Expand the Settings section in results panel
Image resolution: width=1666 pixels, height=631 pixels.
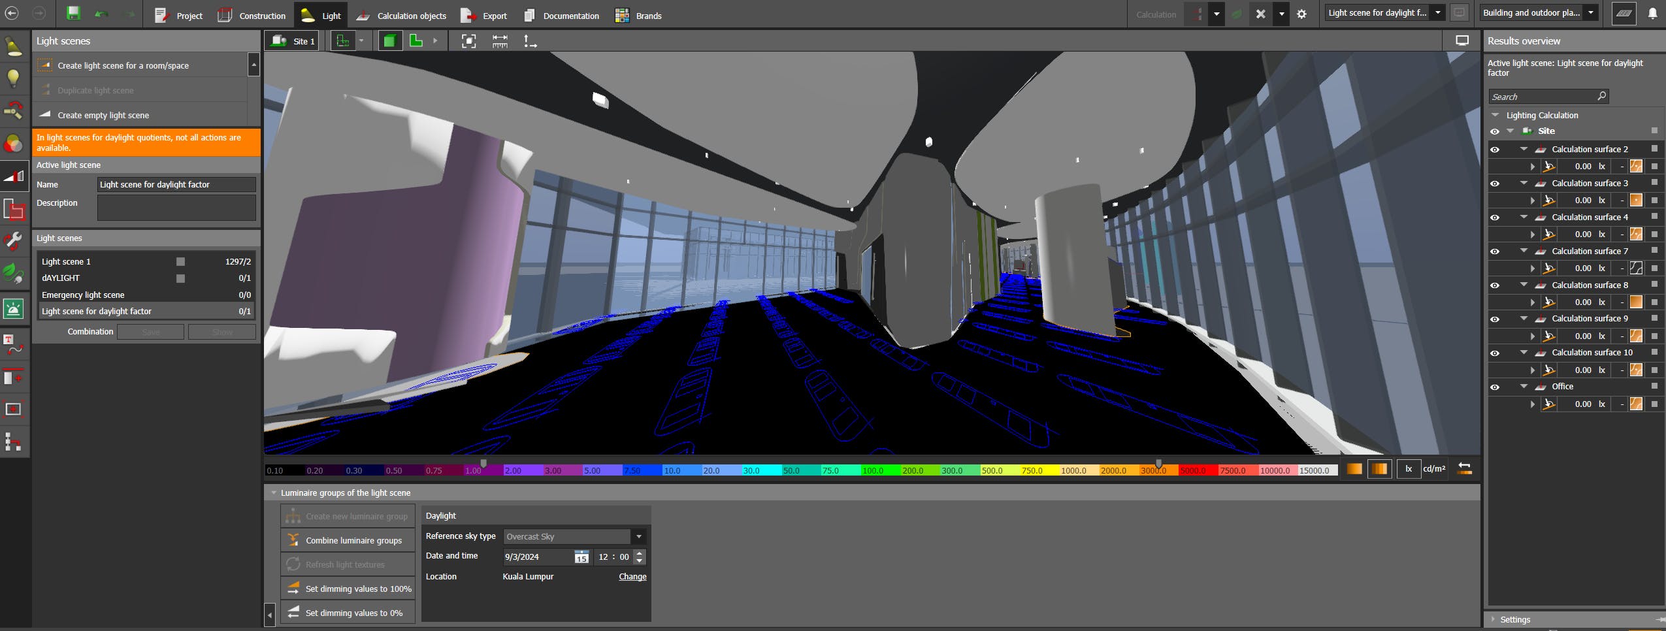[1514, 619]
